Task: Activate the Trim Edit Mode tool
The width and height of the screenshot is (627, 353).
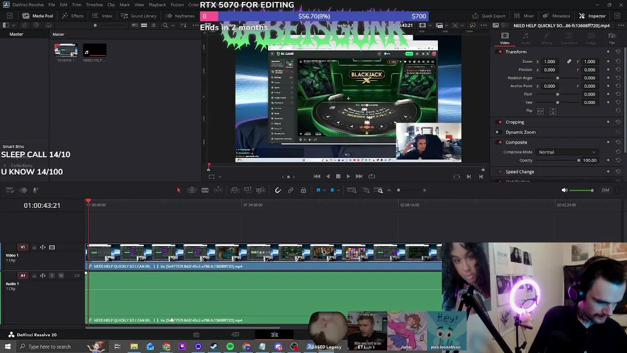Action: tap(192, 190)
